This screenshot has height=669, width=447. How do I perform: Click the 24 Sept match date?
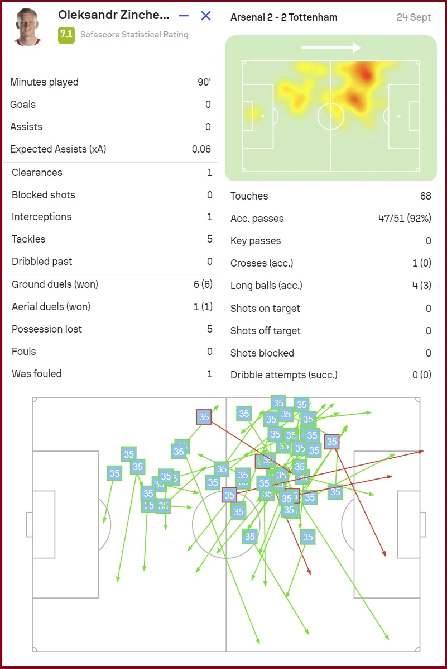[414, 17]
